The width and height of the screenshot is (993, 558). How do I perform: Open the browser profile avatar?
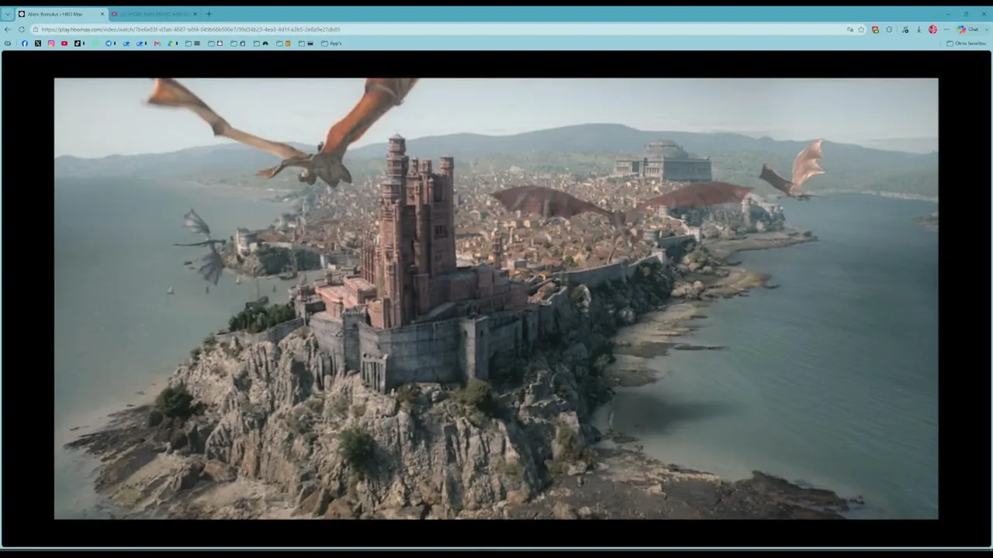tap(932, 29)
